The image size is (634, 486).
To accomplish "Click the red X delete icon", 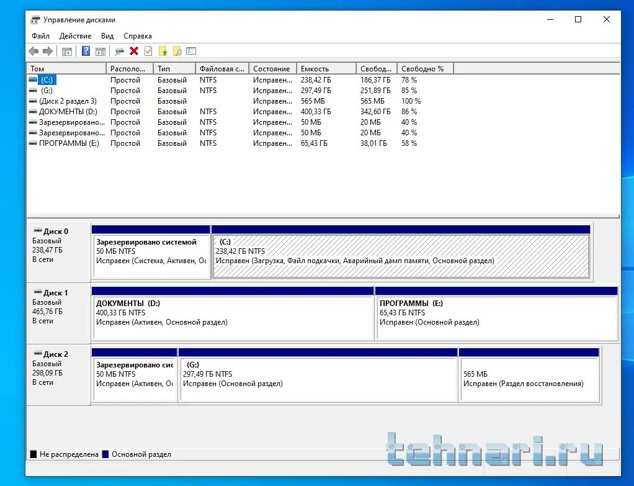I will point(134,52).
